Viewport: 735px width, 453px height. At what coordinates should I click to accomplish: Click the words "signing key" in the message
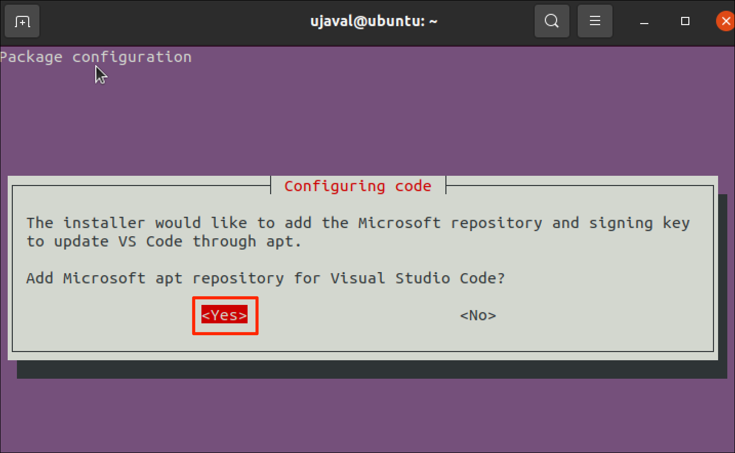[x=639, y=223]
